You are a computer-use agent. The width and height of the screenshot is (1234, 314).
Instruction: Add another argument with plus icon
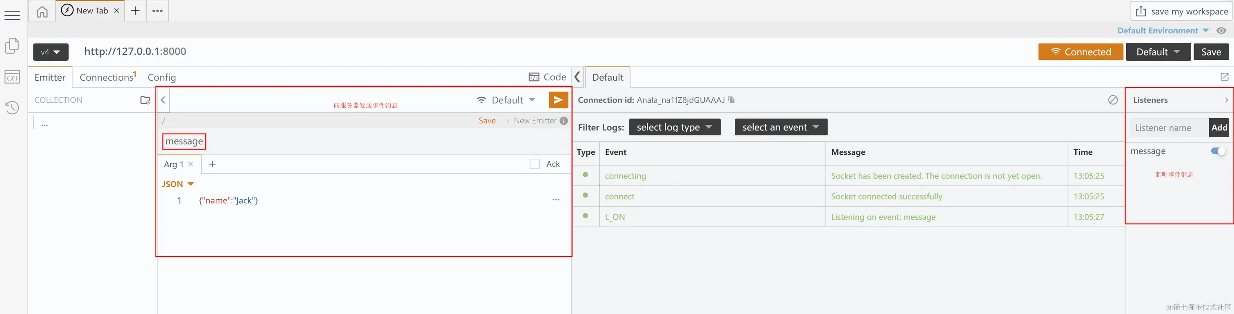[213, 164]
